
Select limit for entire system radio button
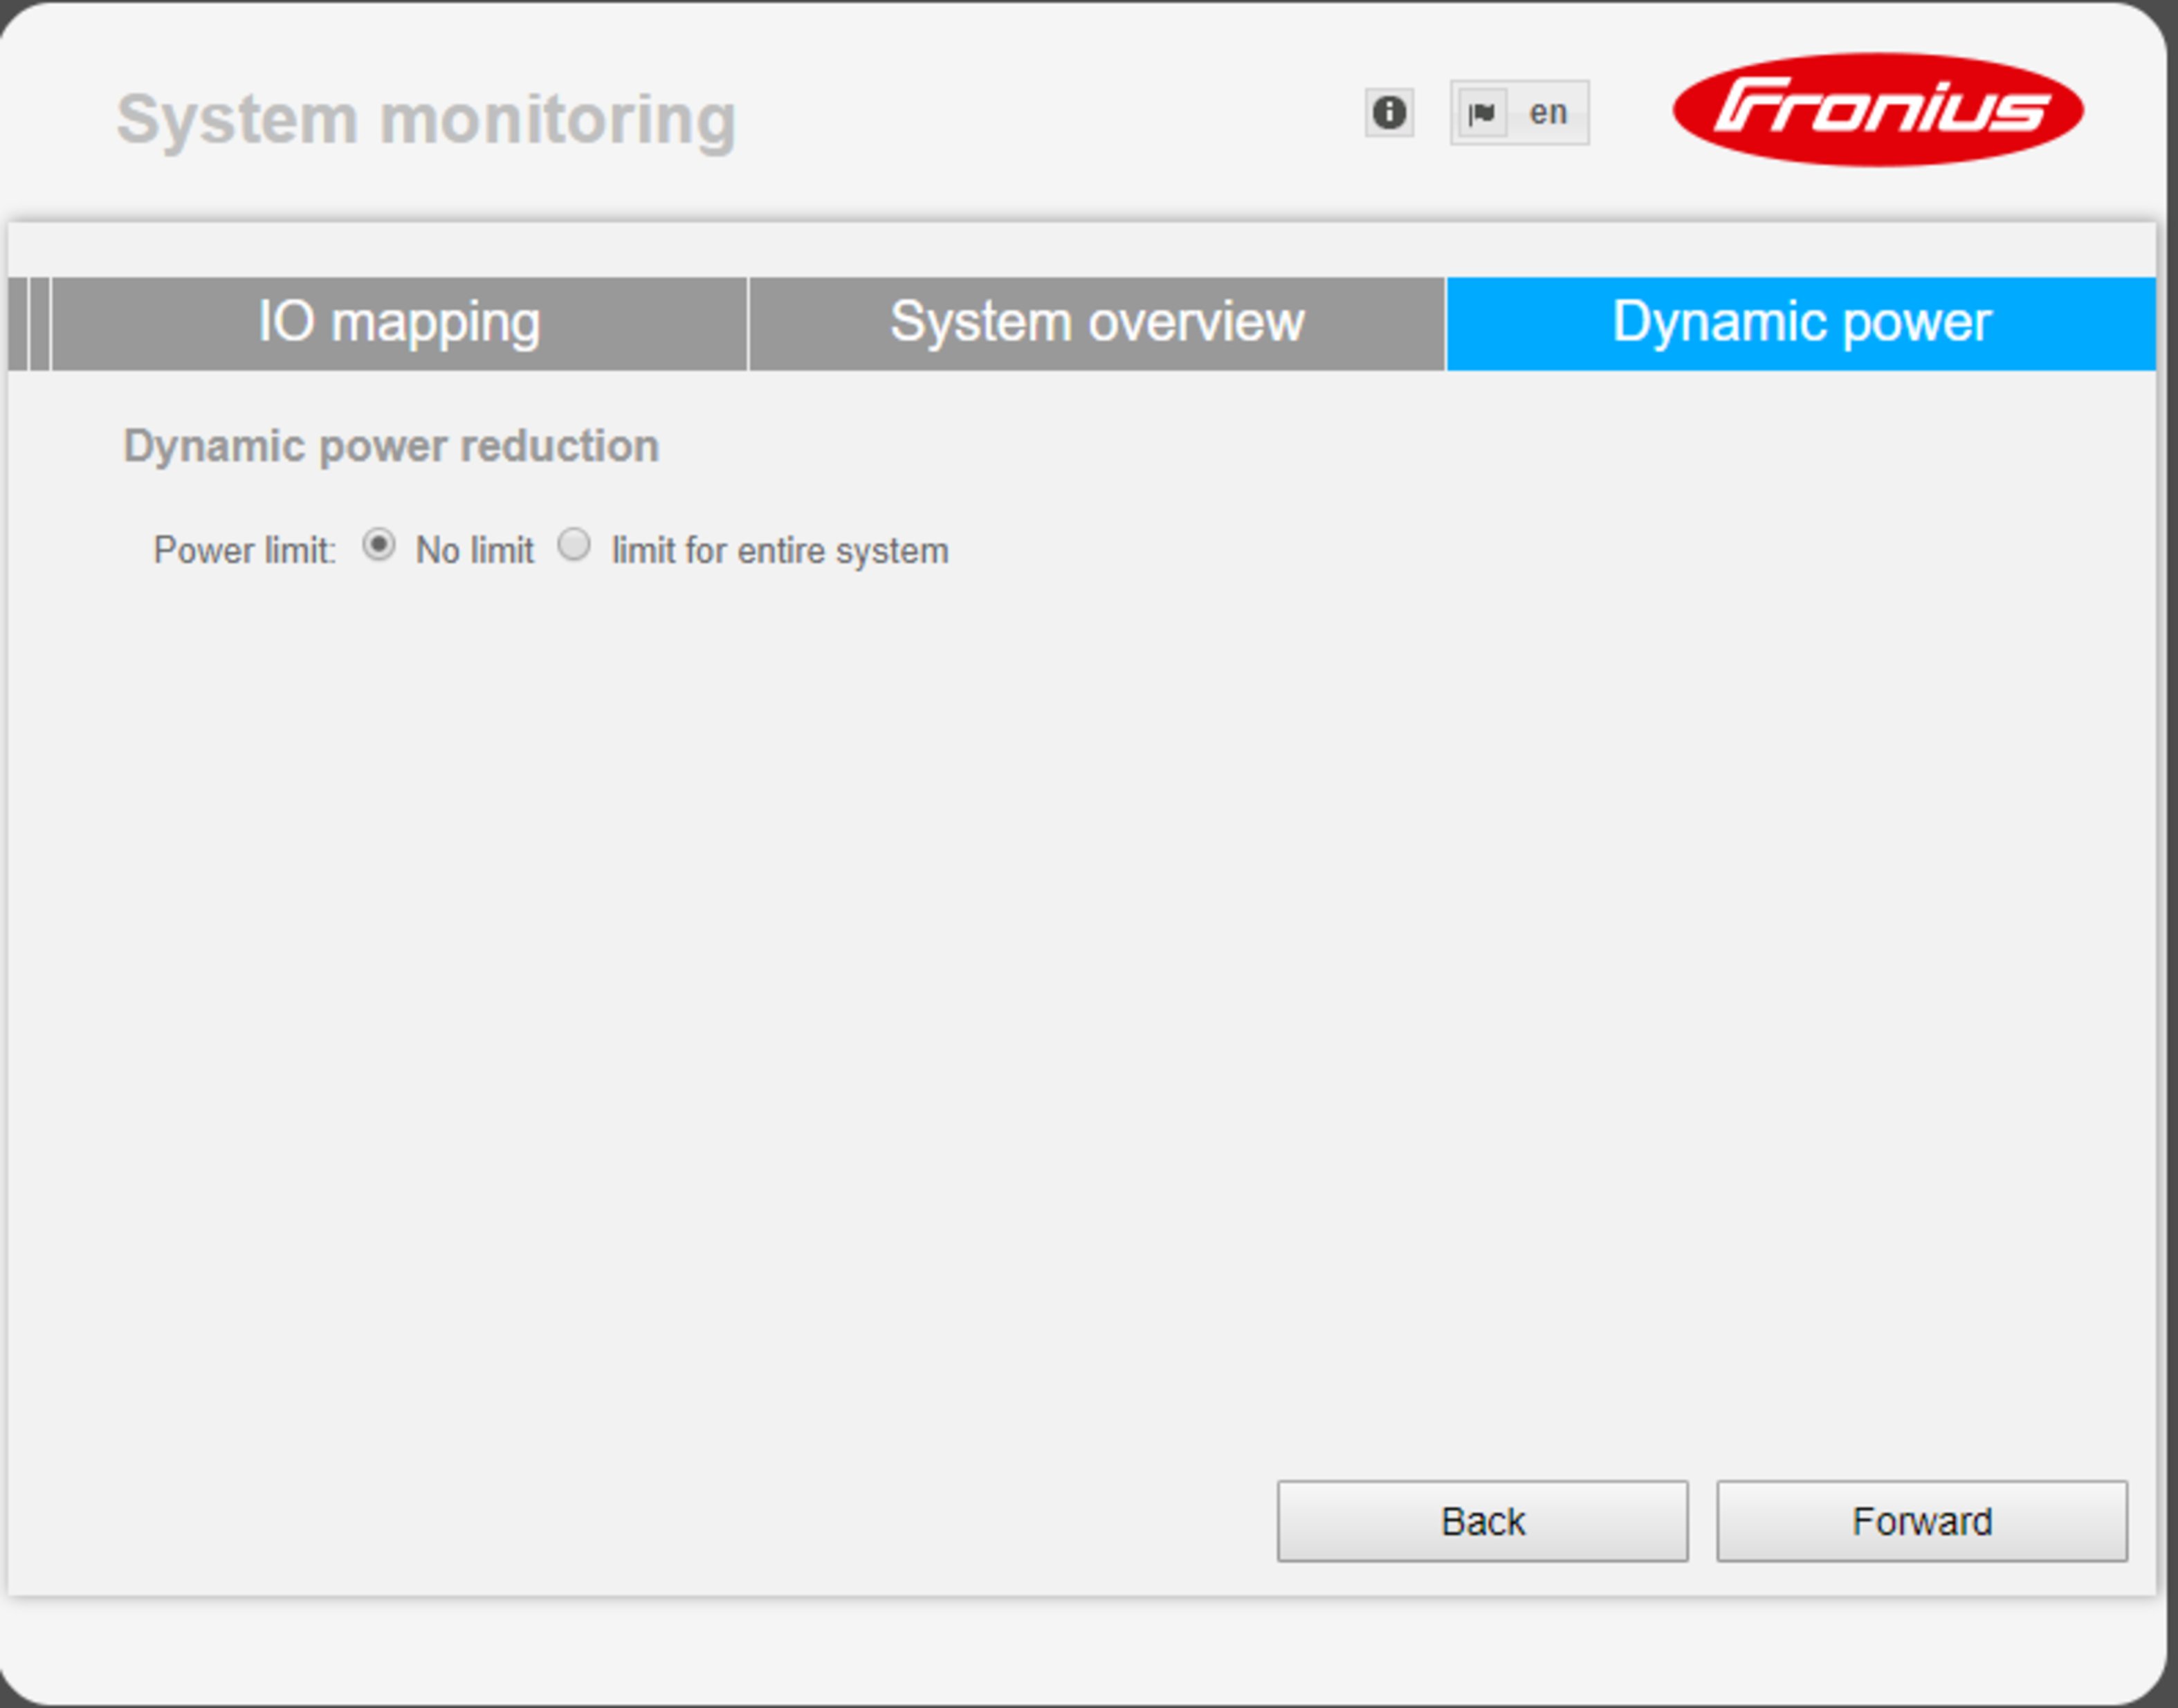tap(574, 545)
